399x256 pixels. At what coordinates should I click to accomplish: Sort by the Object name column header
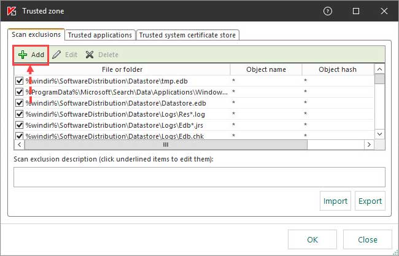[266, 69]
